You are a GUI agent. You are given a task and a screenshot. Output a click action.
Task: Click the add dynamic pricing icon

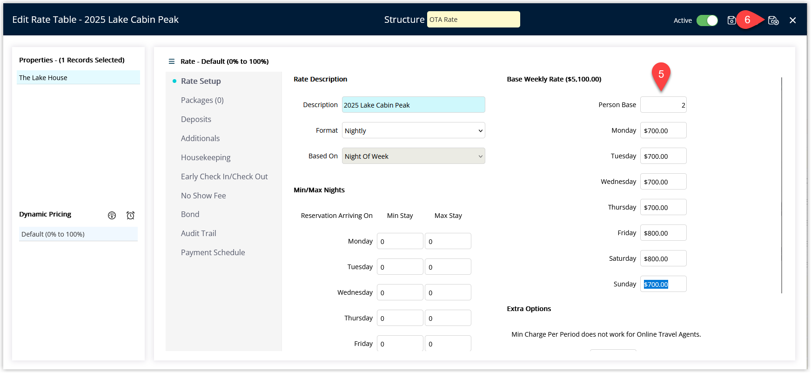pyautogui.click(x=112, y=215)
